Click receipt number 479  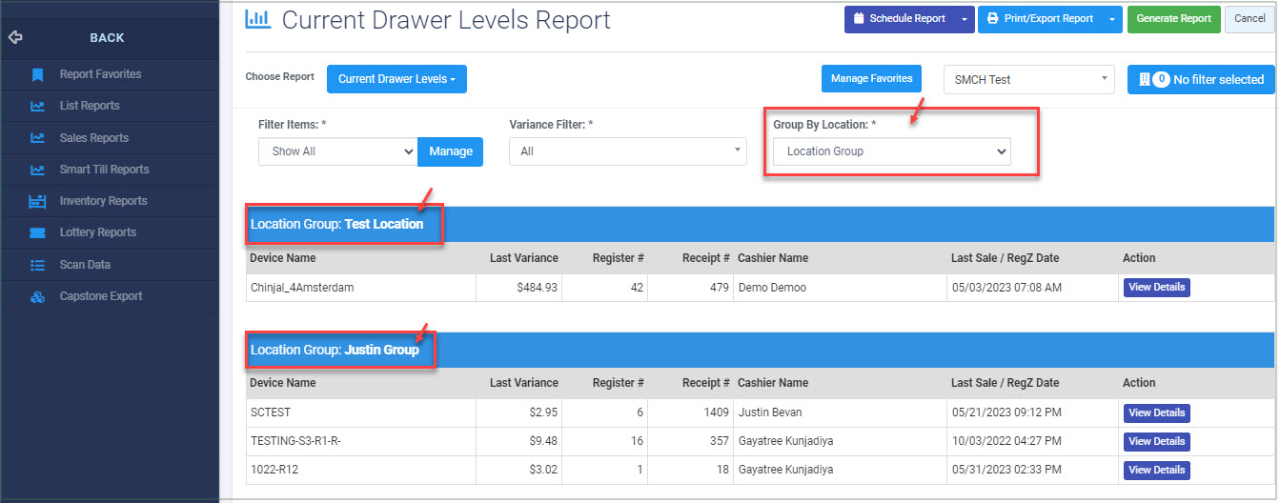pyautogui.click(x=719, y=288)
